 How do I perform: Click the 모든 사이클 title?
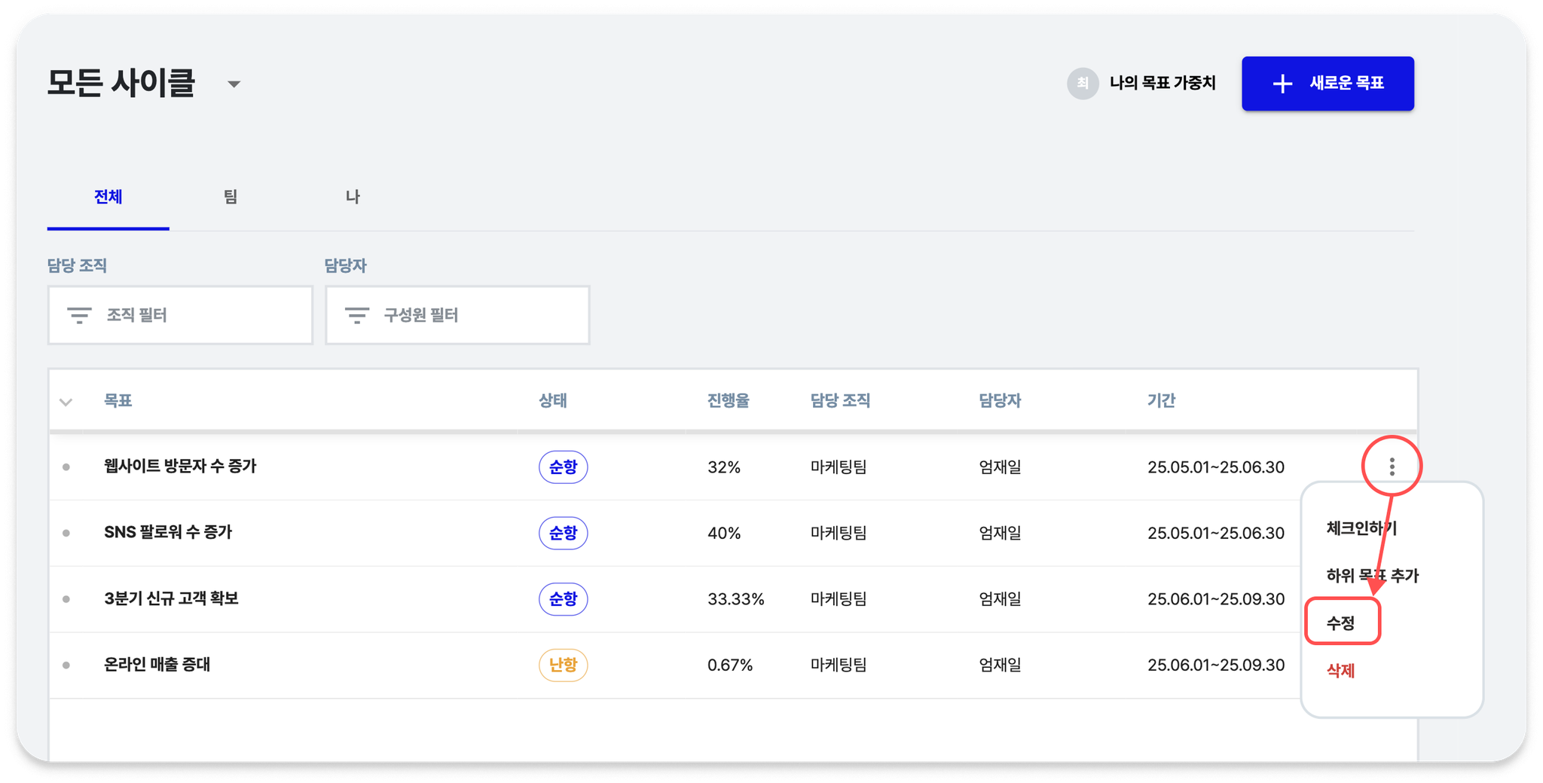point(121,83)
